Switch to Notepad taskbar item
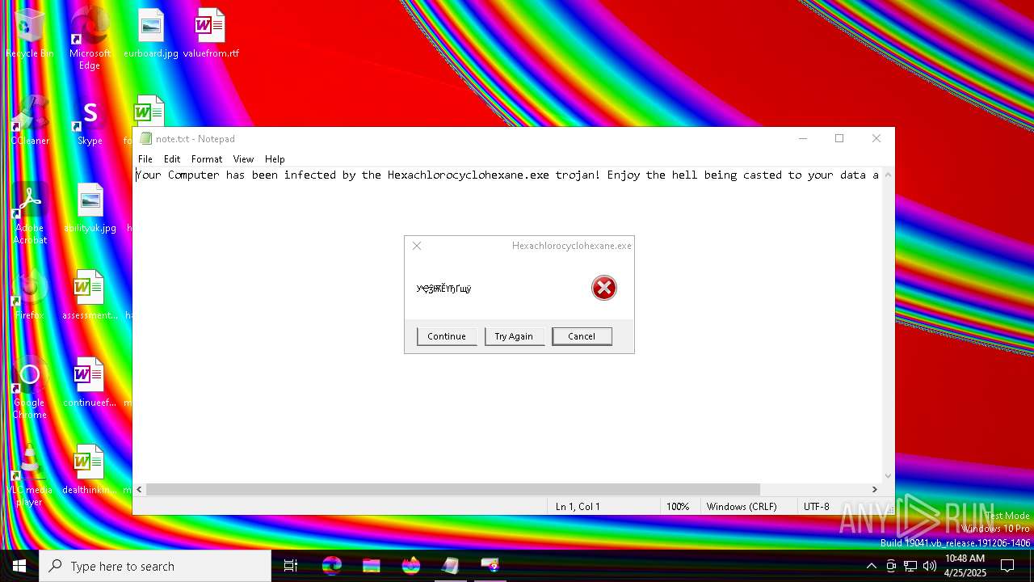Image resolution: width=1034 pixels, height=582 pixels. [x=450, y=566]
